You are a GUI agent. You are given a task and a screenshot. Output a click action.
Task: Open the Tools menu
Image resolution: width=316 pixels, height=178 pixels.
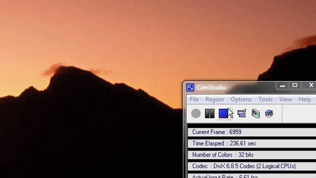[266, 99]
